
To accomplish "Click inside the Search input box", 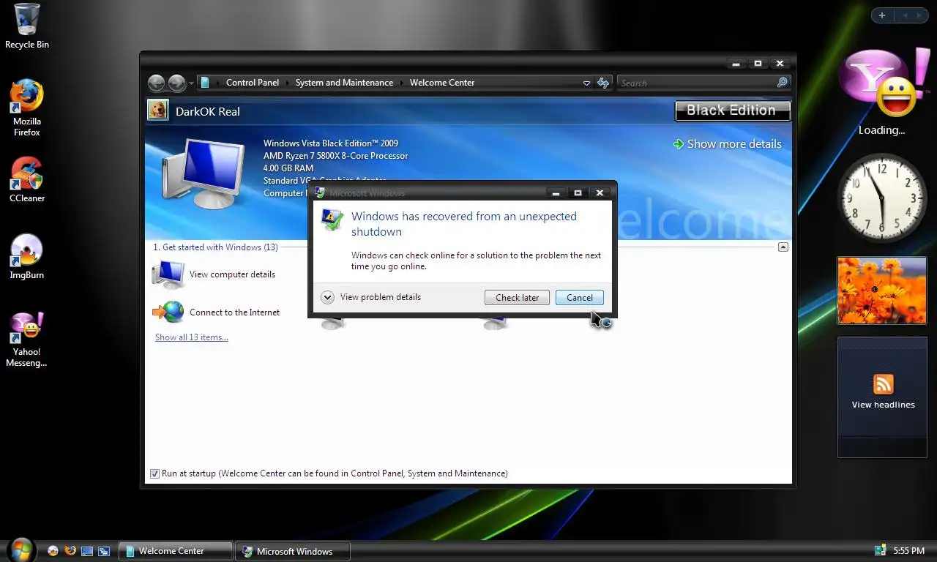I will click(696, 83).
